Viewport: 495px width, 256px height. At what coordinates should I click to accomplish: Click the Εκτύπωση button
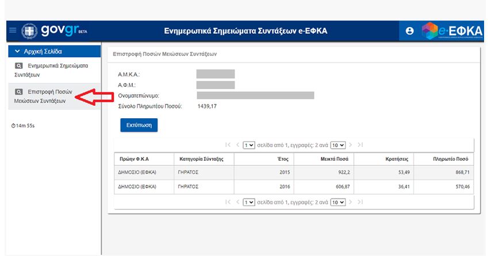(139, 125)
